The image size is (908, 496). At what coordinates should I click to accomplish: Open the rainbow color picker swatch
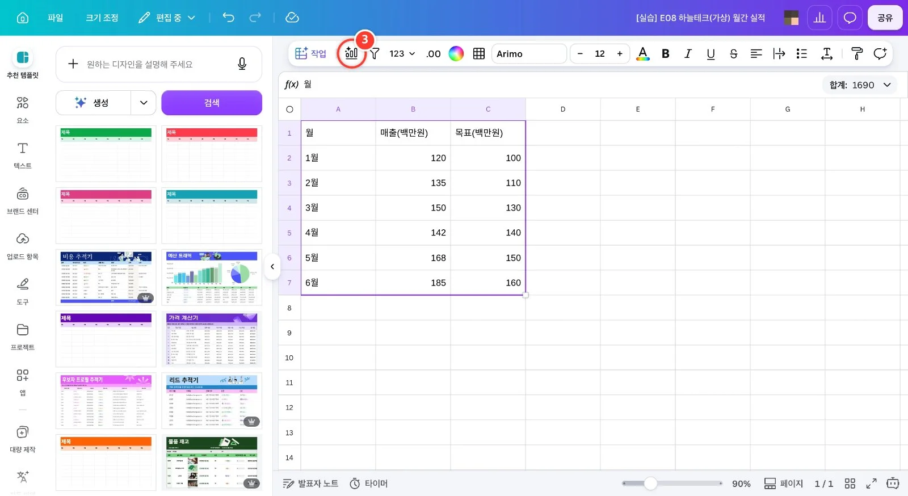click(456, 53)
